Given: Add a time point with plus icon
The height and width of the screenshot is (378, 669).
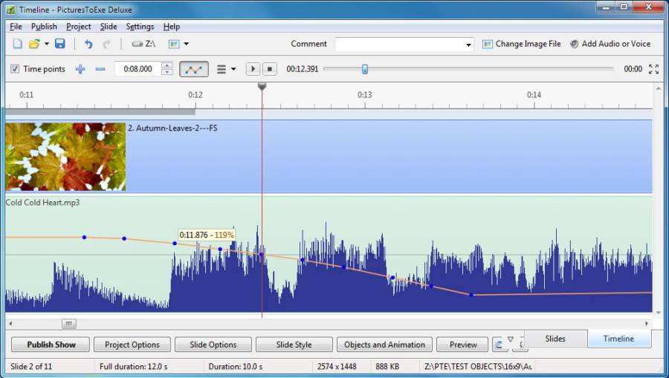Looking at the screenshot, I should click(80, 69).
